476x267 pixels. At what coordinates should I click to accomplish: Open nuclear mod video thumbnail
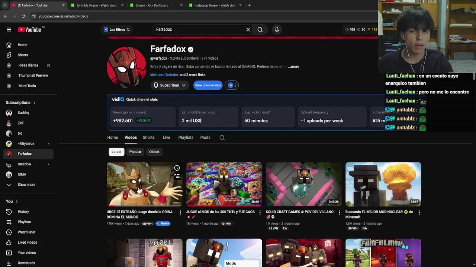pos(383,184)
